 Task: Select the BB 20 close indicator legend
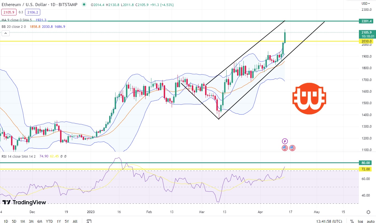coord(14,26)
